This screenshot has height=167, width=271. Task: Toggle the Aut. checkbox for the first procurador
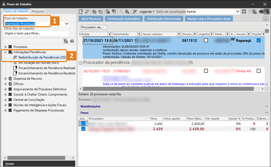[x=83, y=124]
